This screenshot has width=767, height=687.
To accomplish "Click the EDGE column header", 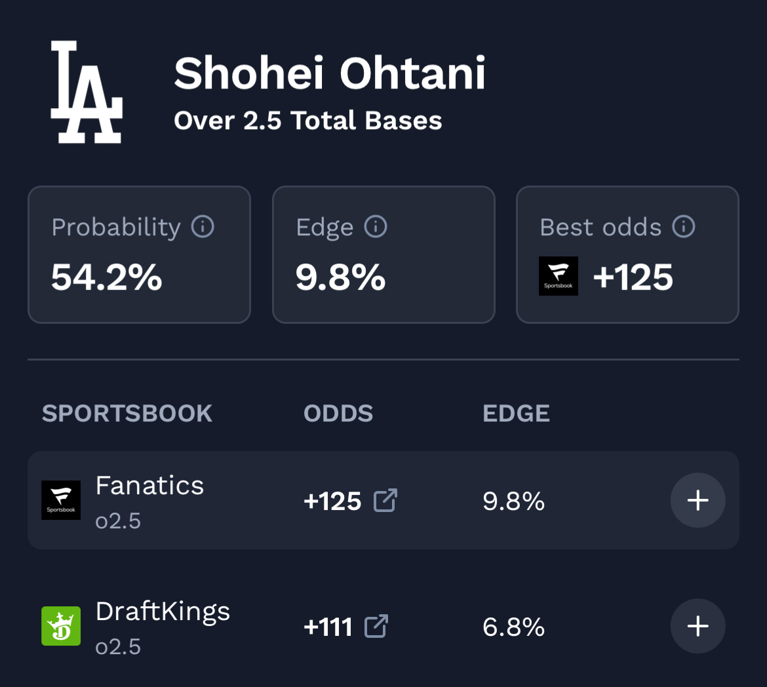I will click(x=516, y=413).
